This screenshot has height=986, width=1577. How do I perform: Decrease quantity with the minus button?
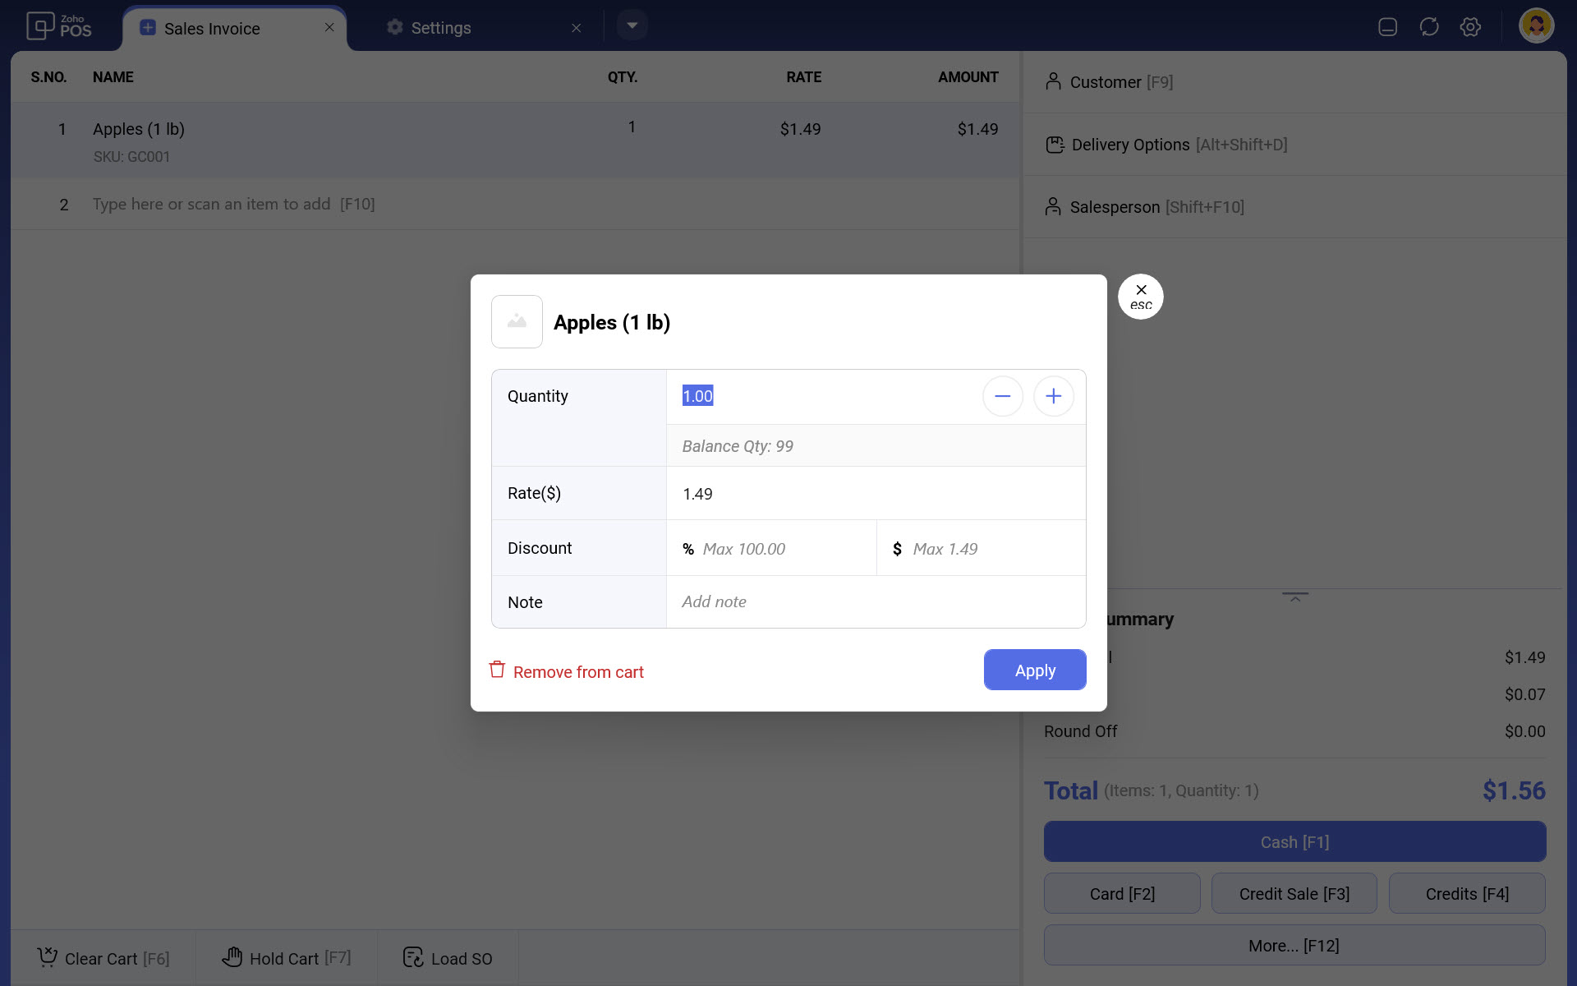[1002, 397]
